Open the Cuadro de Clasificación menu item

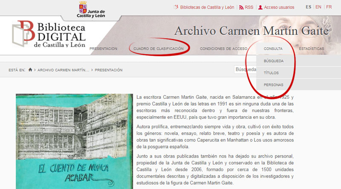159,49
